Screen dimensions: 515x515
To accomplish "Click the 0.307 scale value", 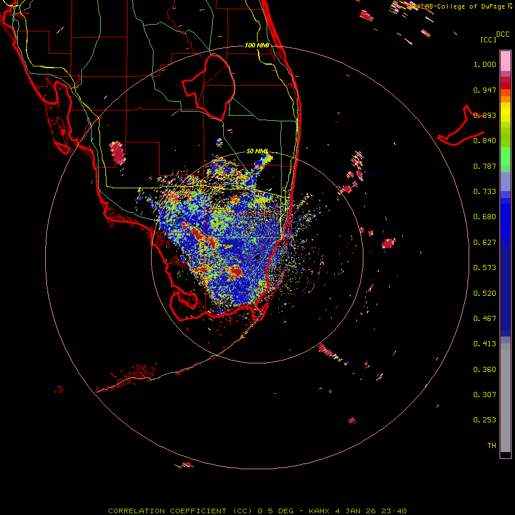I will coord(485,395).
